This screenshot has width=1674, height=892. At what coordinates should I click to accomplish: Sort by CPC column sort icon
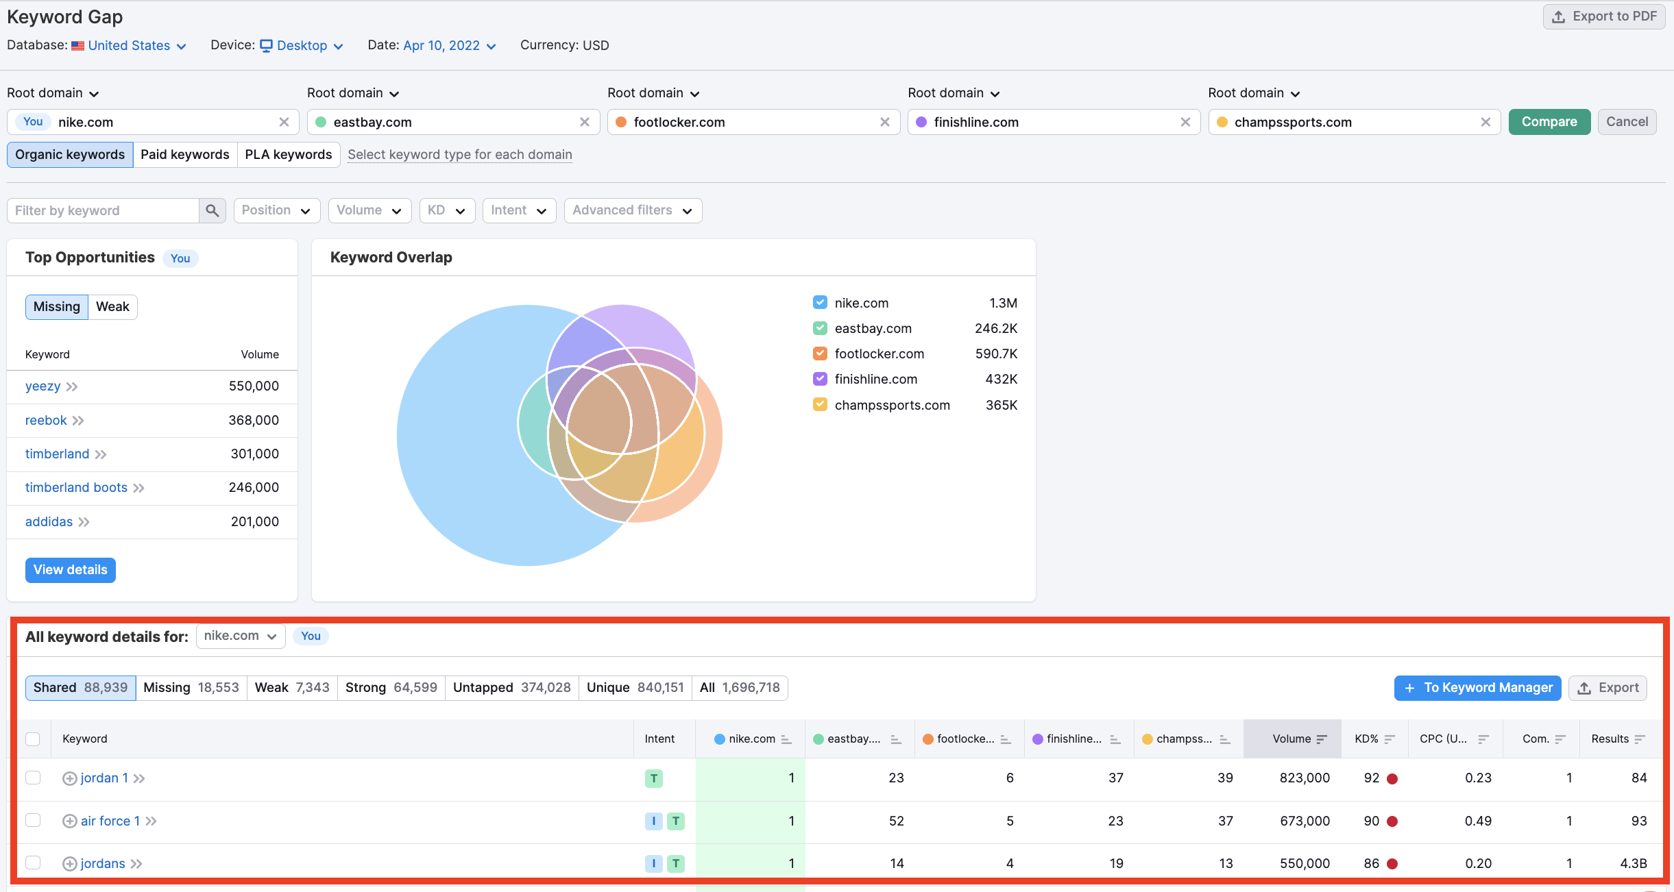coord(1483,739)
